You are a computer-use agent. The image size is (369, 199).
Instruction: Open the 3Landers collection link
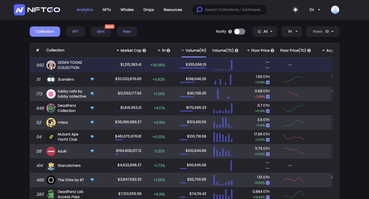[66, 79]
